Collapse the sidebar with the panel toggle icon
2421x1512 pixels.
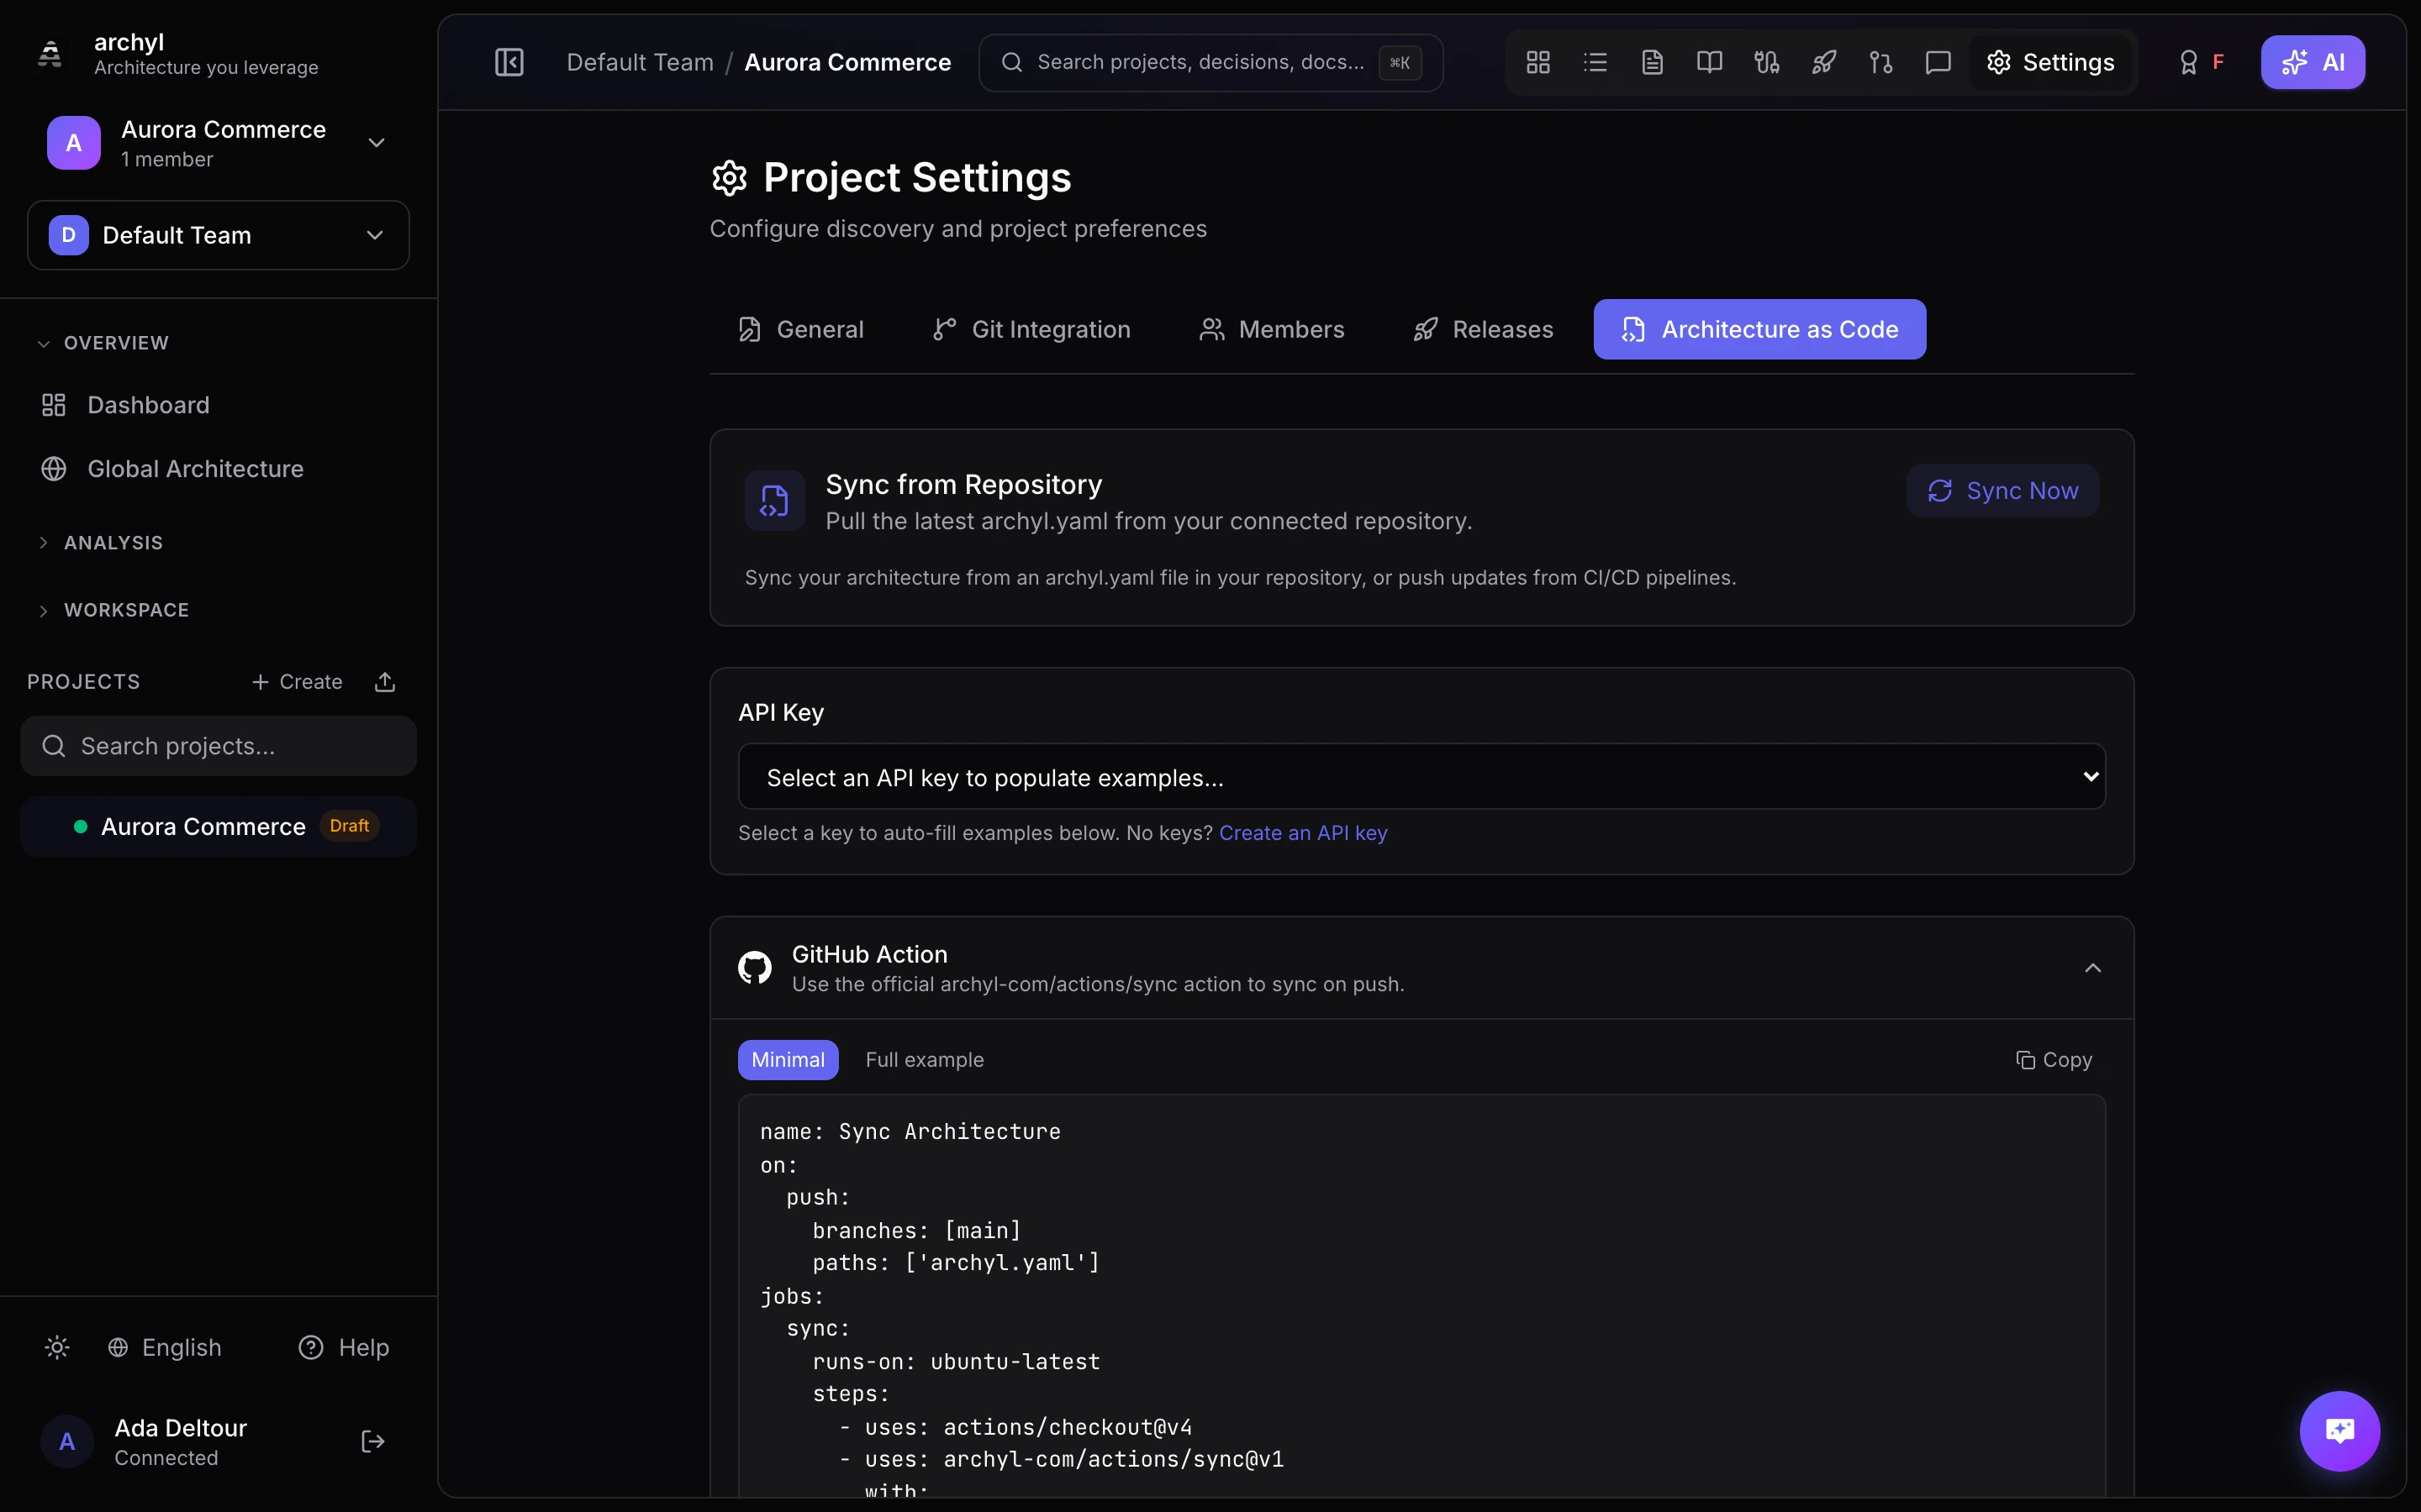pos(509,62)
